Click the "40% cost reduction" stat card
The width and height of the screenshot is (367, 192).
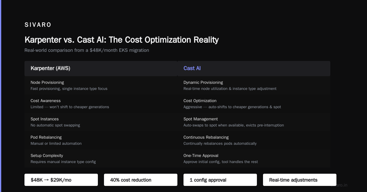pyautogui.click(x=141, y=180)
